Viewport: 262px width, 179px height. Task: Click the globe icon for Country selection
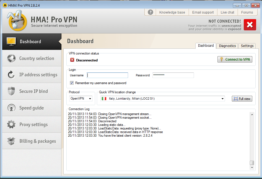pos(11,58)
